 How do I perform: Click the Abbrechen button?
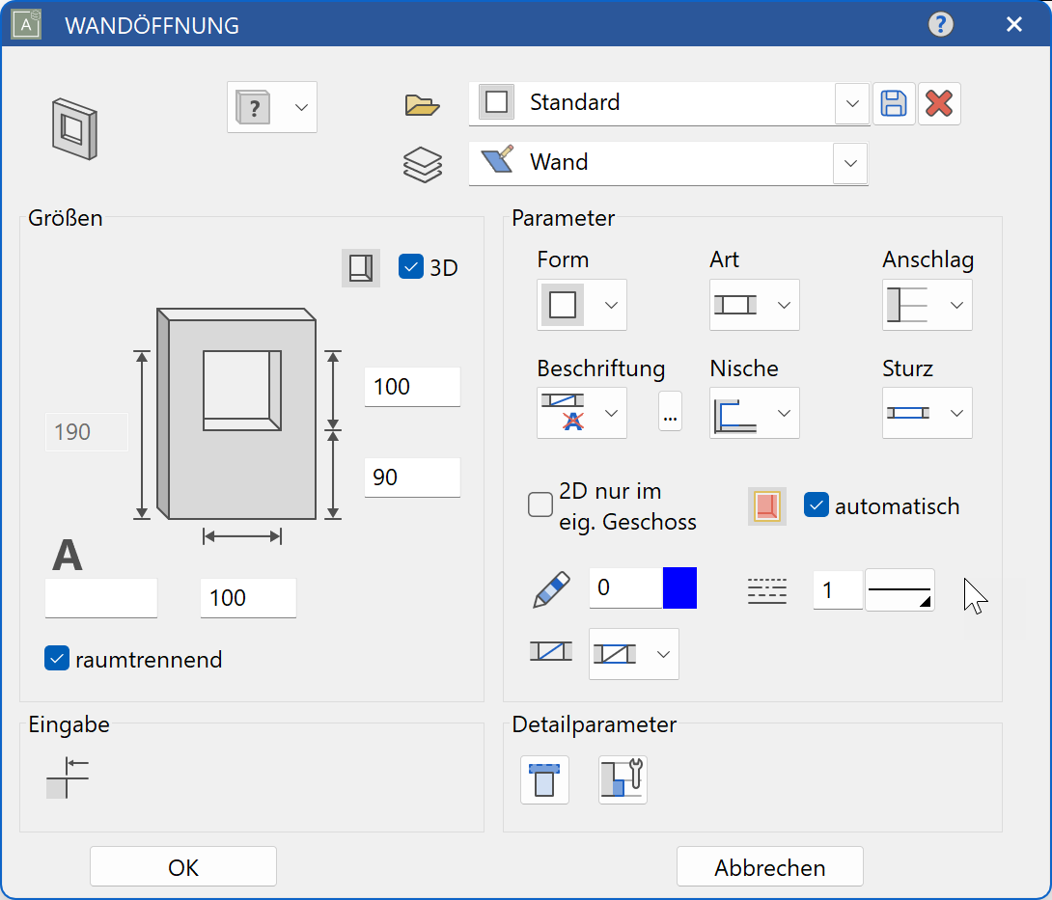[769, 867]
